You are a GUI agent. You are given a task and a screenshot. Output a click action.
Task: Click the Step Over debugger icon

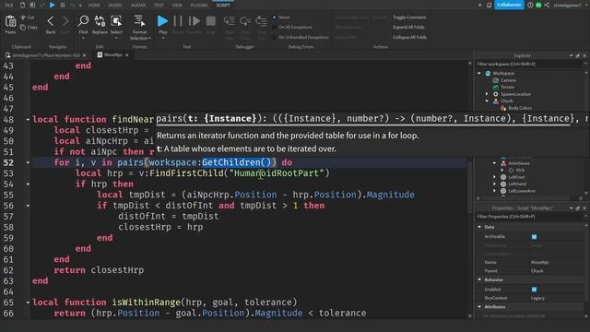pyautogui.click(x=245, y=21)
